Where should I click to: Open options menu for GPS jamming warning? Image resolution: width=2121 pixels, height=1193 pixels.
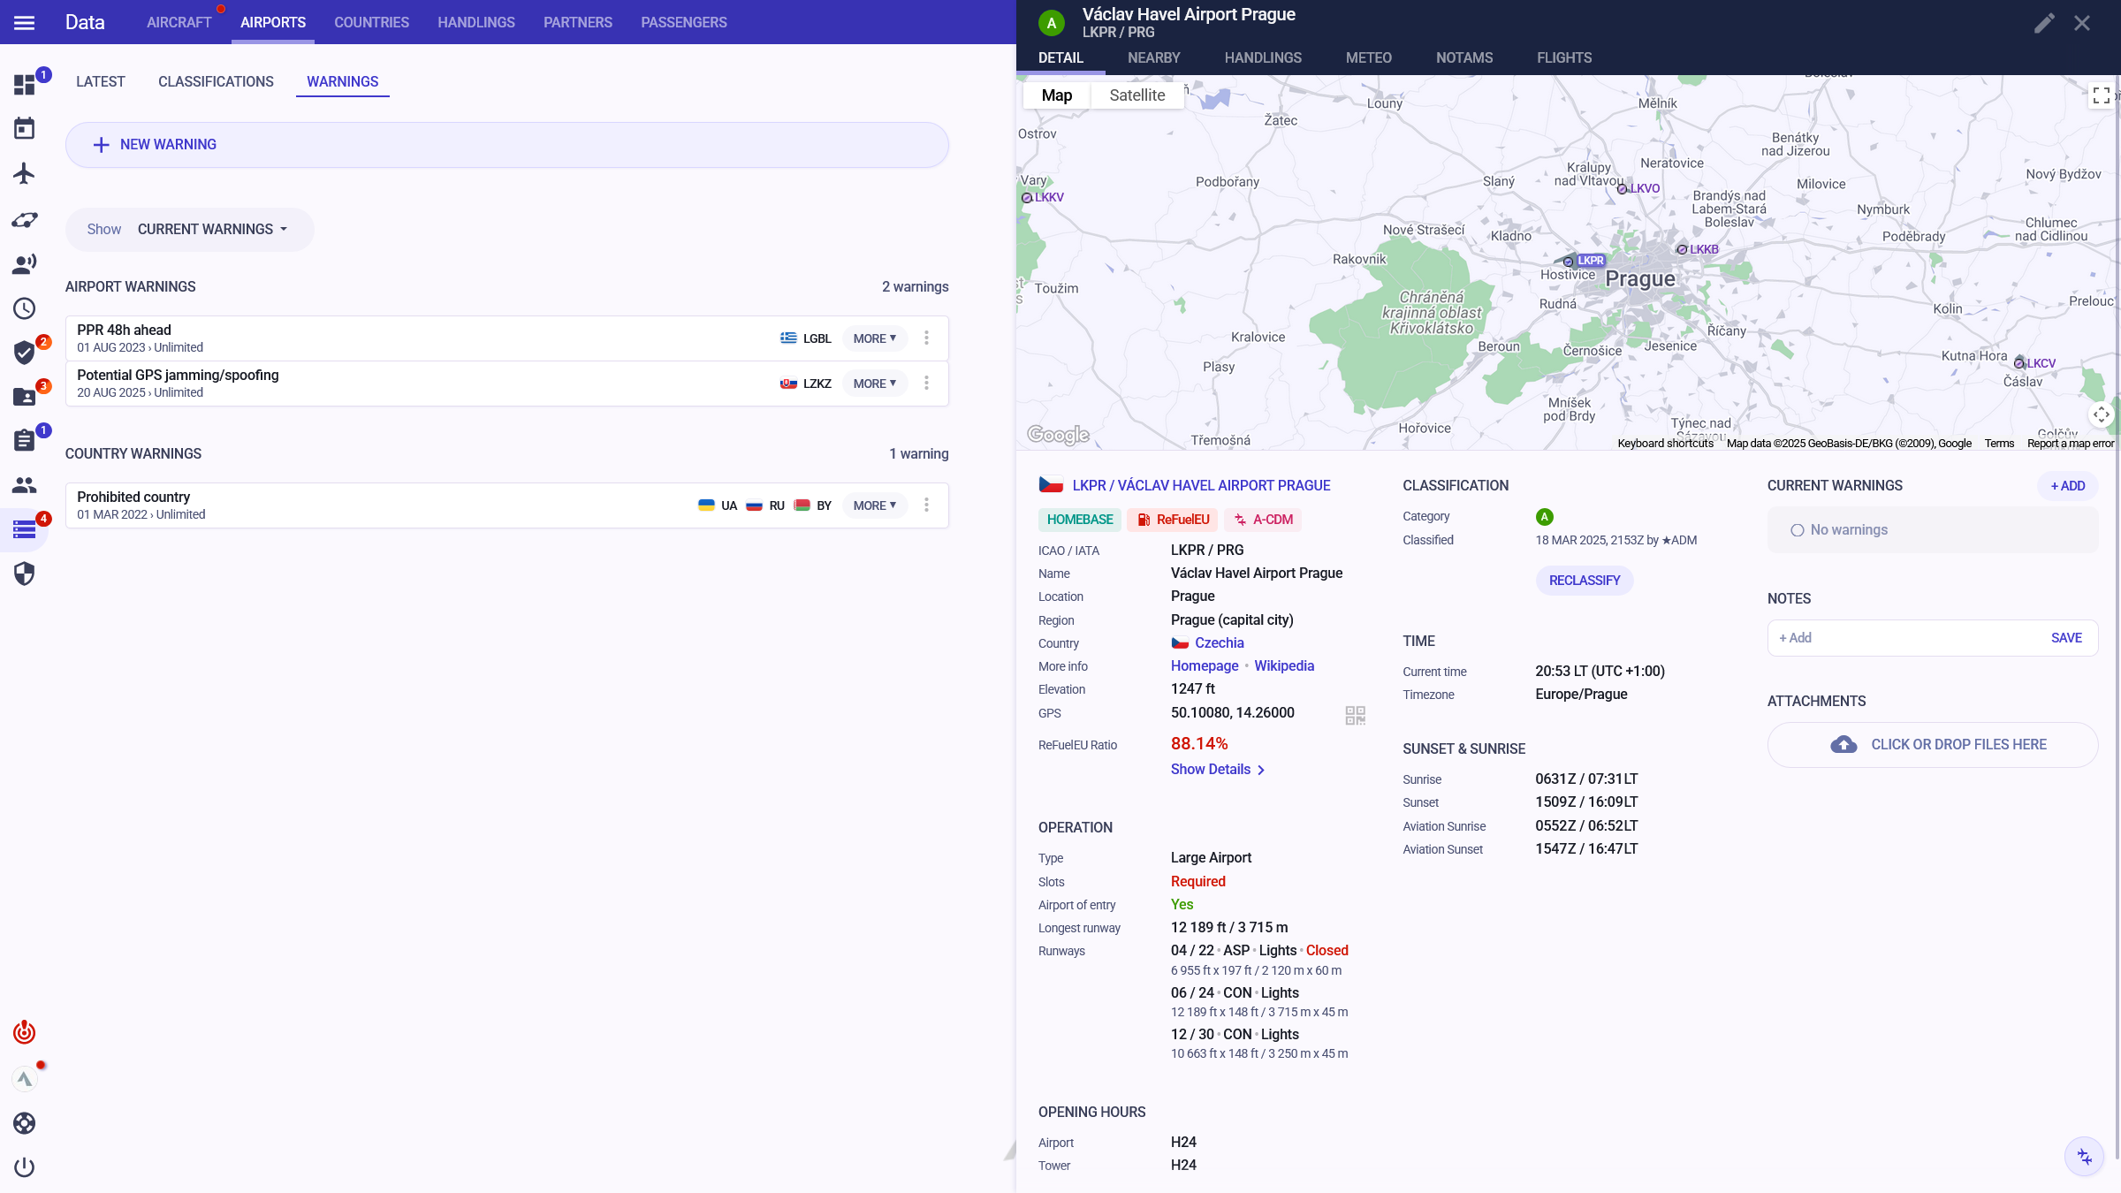click(x=926, y=384)
